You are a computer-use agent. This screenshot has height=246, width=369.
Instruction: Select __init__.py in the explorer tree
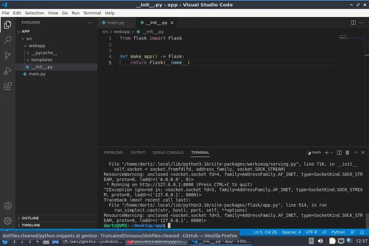click(x=56, y=67)
